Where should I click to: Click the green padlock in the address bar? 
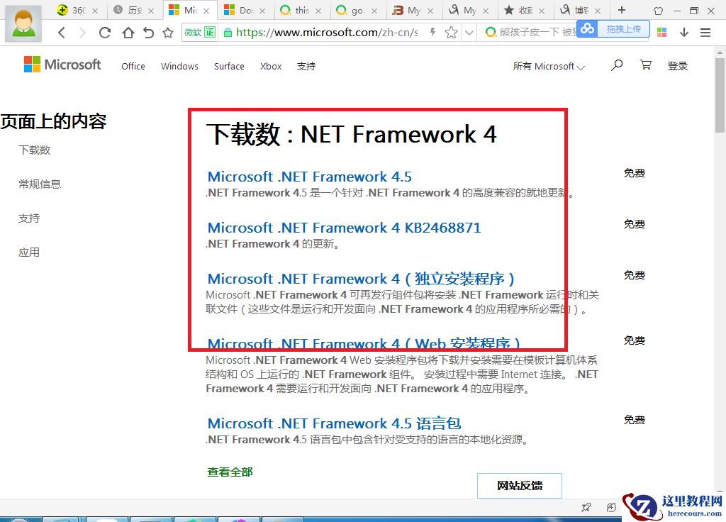tap(228, 33)
